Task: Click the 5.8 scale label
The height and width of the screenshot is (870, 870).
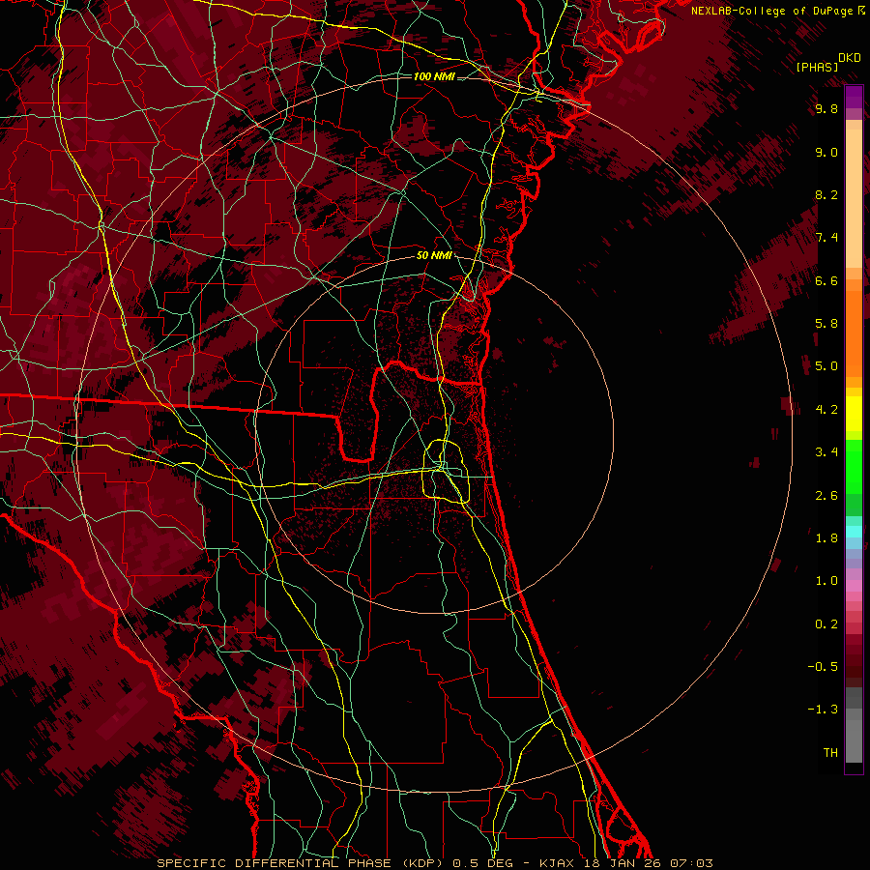Action: coord(826,324)
